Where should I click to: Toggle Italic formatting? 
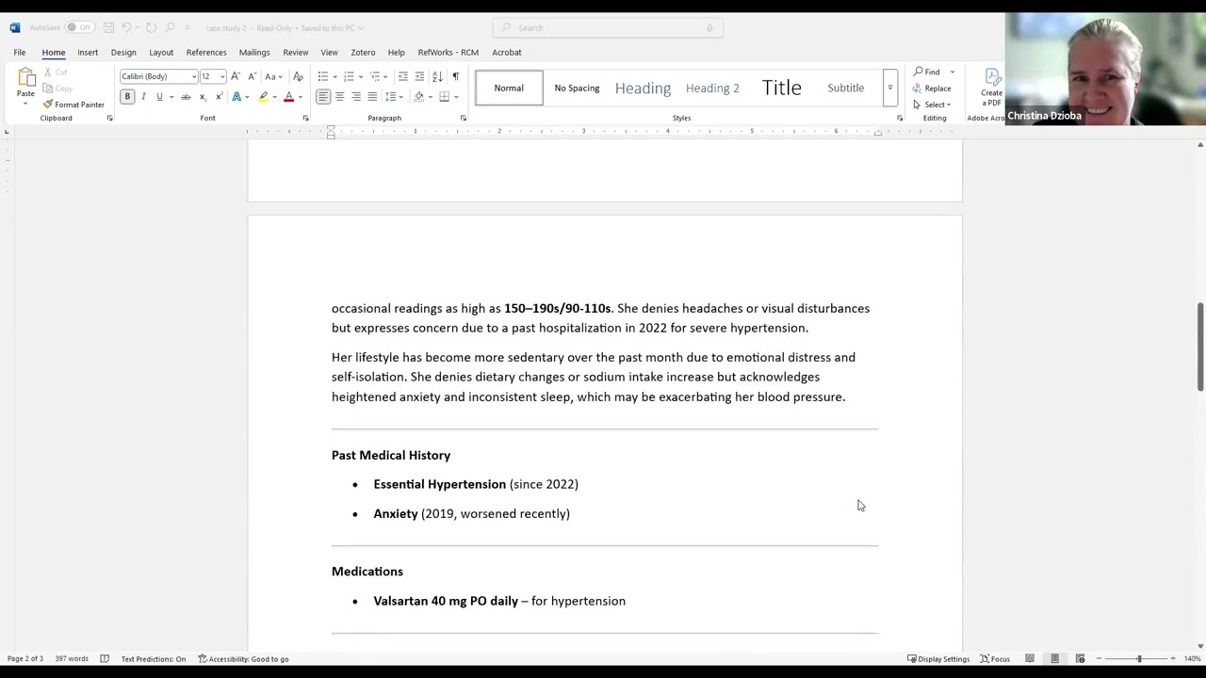click(x=143, y=97)
